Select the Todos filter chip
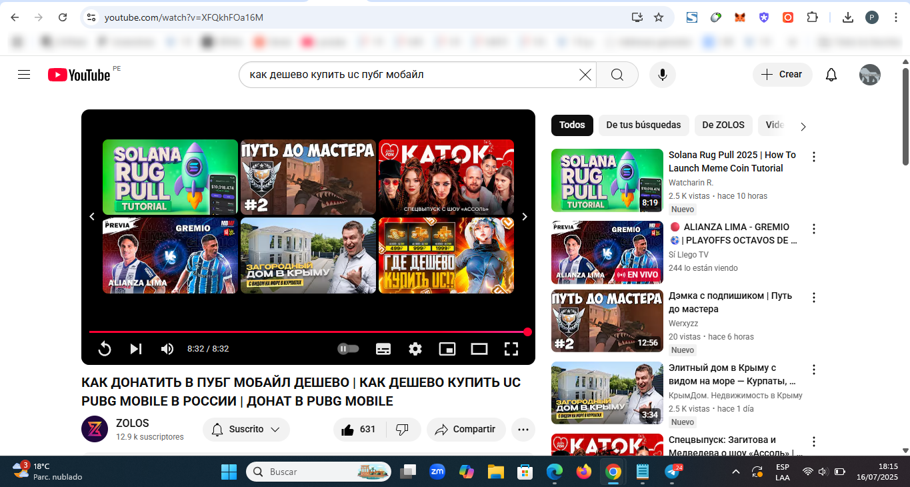The width and height of the screenshot is (910, 487). click(x=572, y=125)
